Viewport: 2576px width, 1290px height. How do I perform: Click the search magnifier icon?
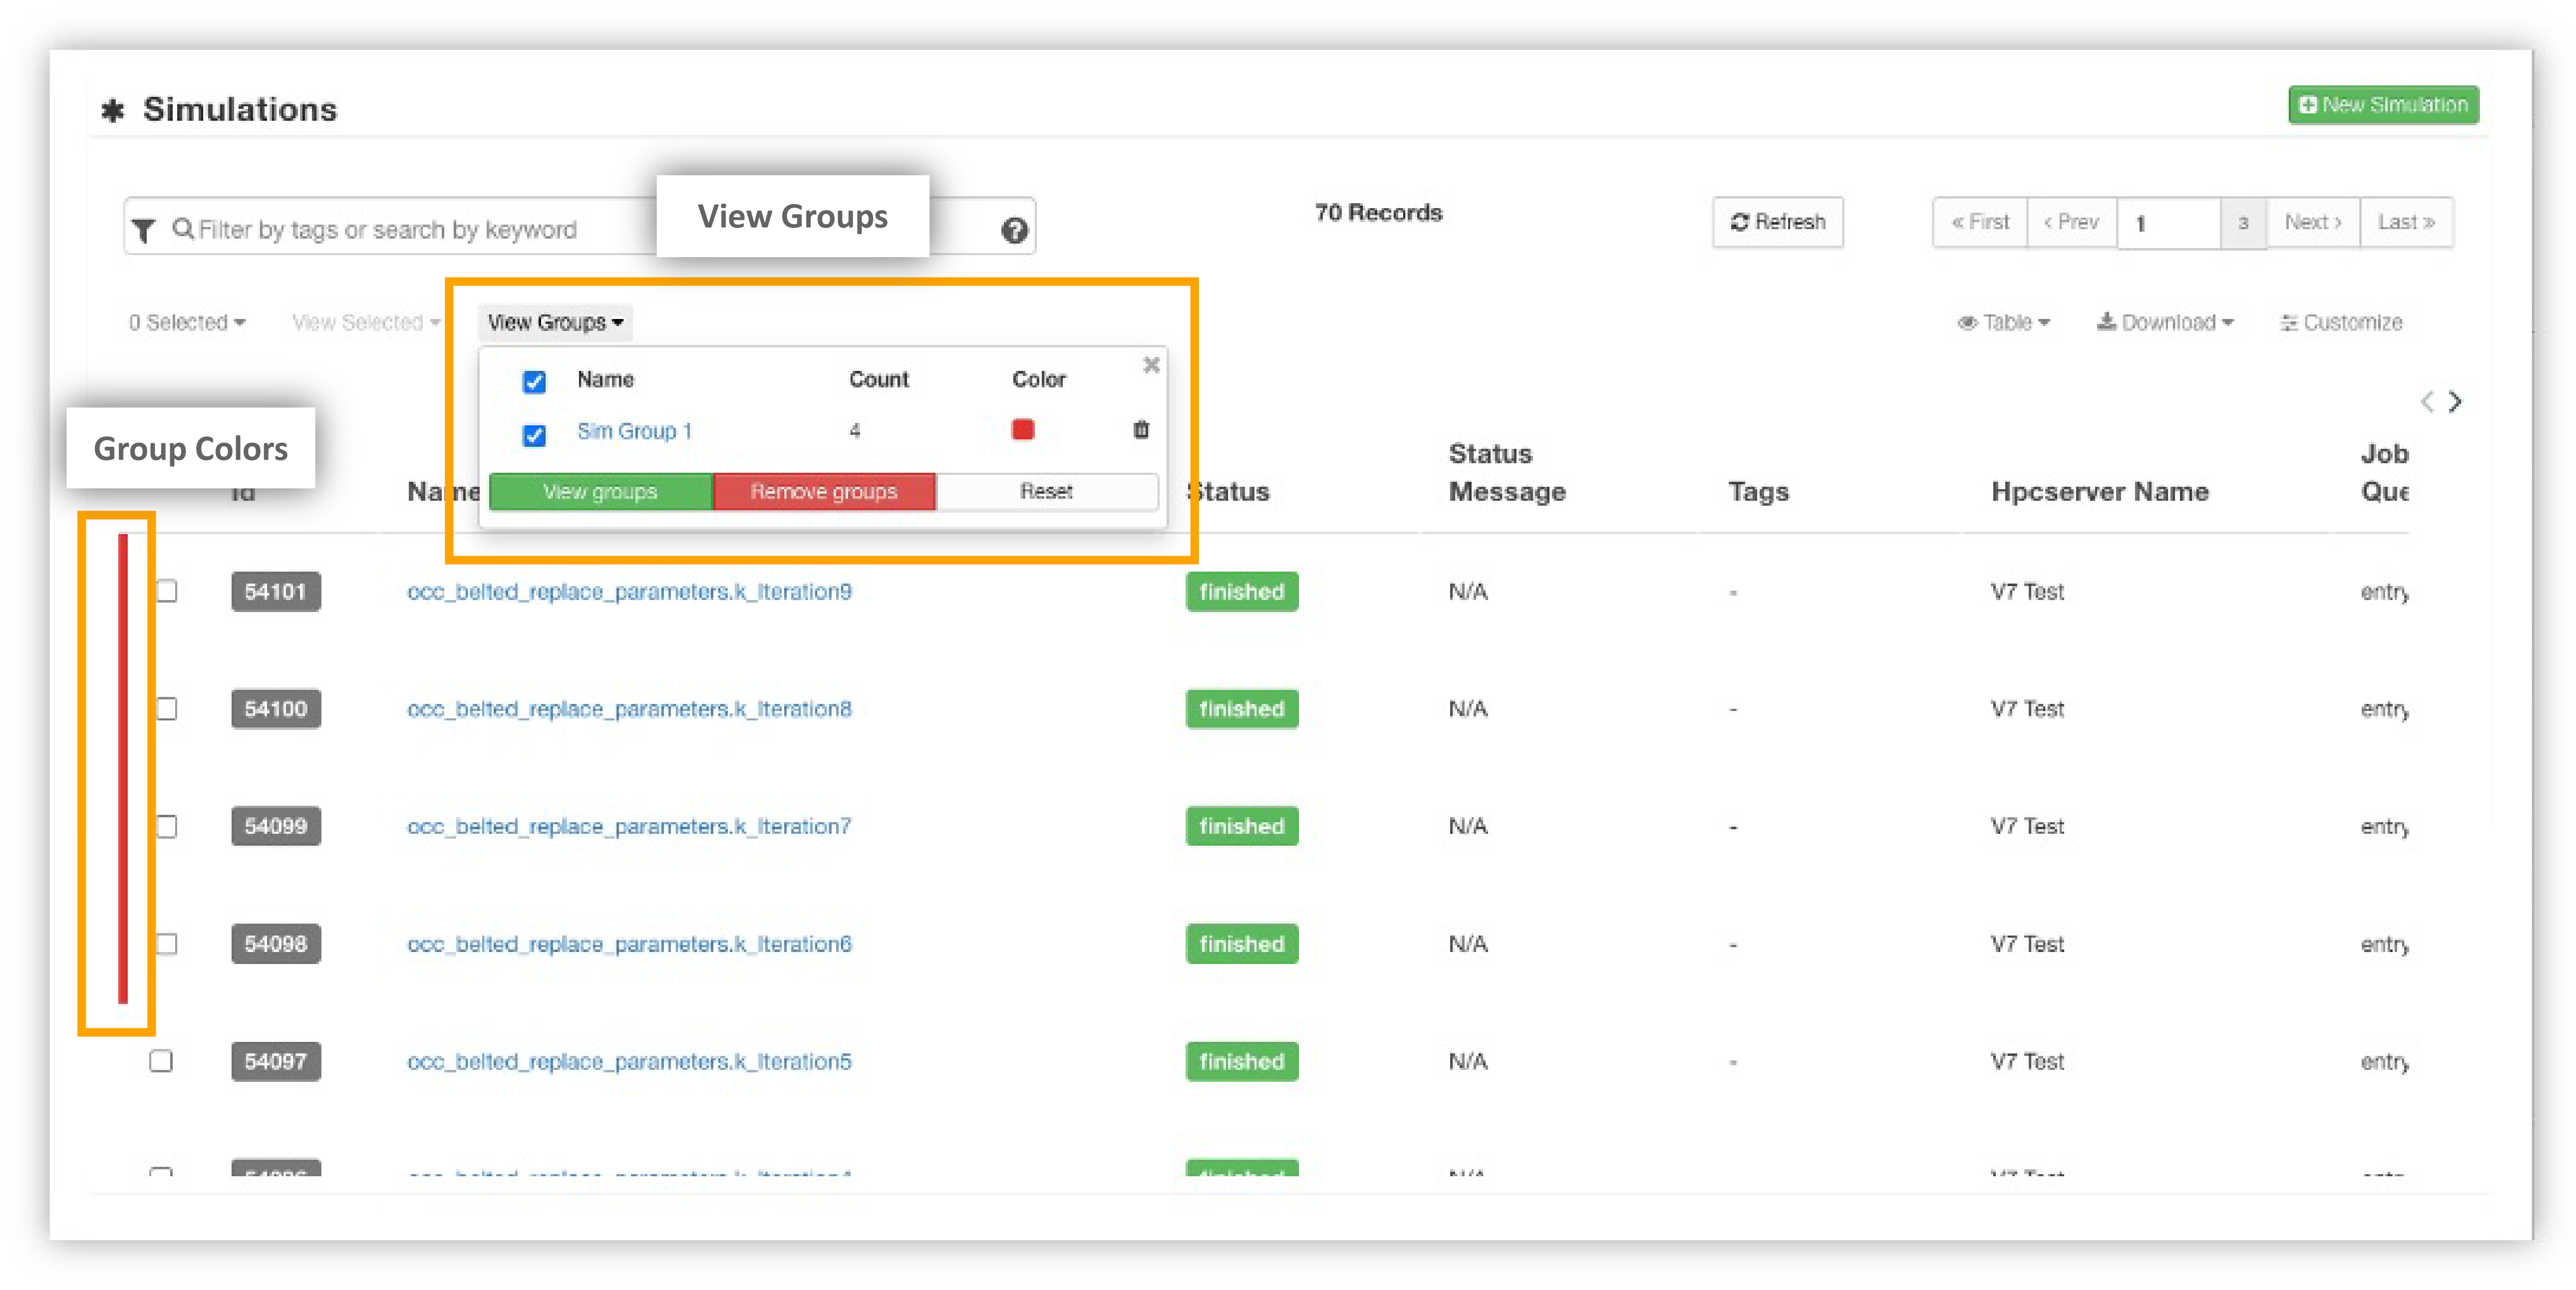point(183,229)
